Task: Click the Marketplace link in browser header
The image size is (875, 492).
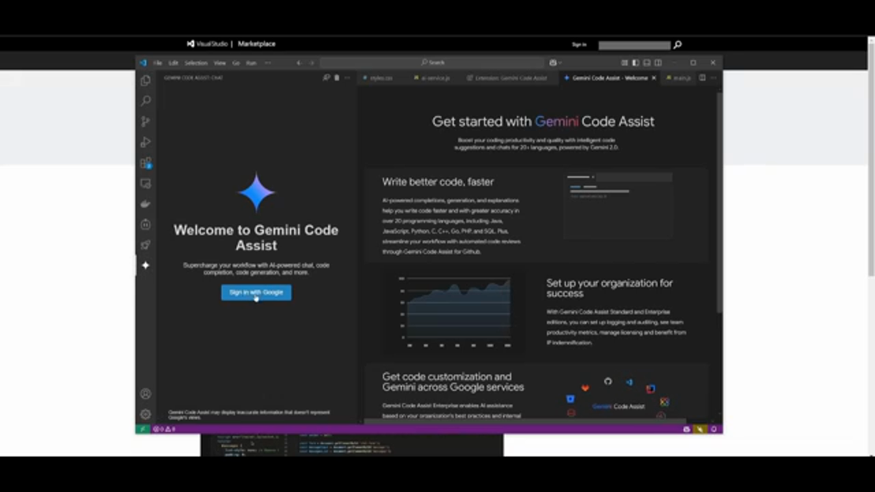Action: click(x=256, y=44)
